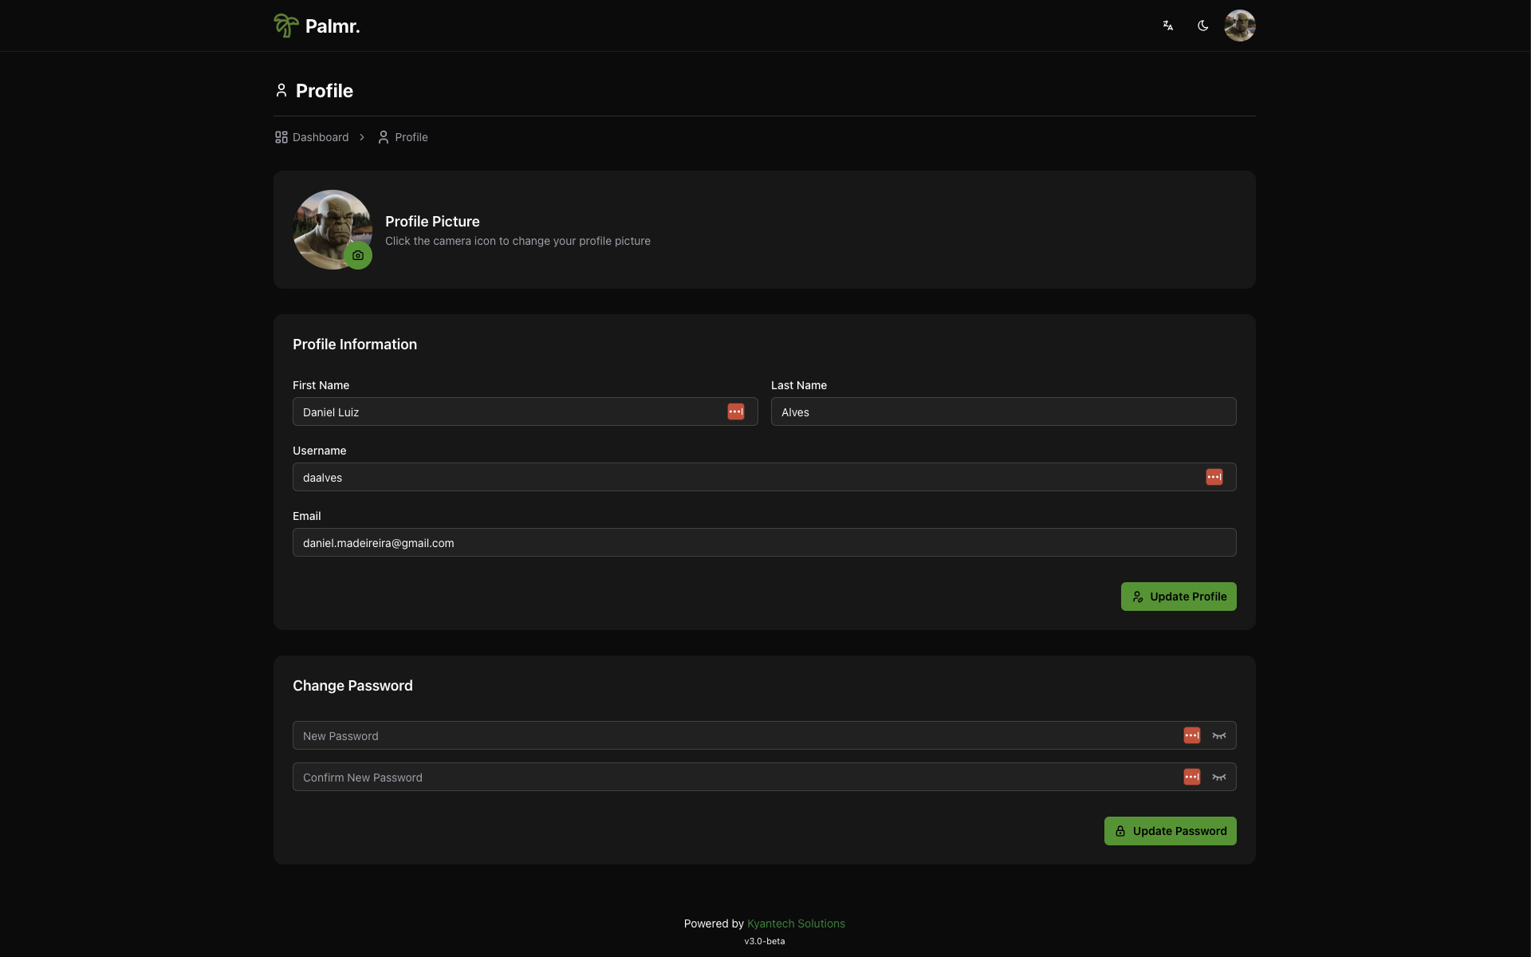The height and width of the screenshot is (957, 1531).
Task: Click into the Email input field
Action: point(763,542)
